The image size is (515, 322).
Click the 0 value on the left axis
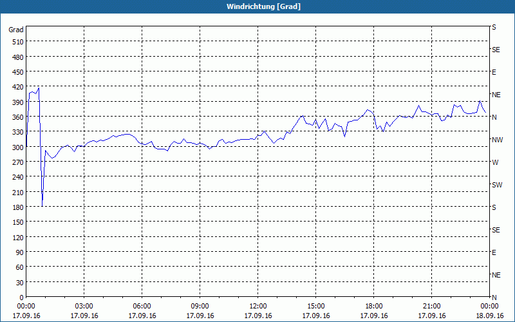coord(22,298)
